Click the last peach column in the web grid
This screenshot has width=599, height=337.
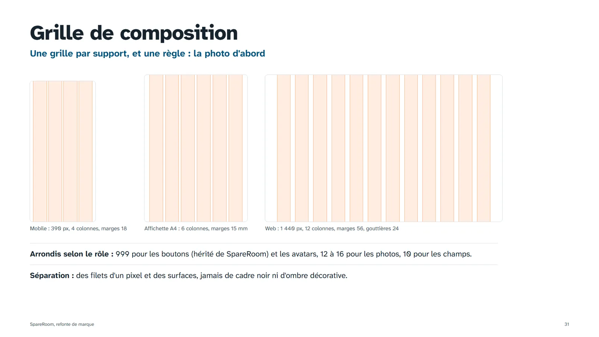484,148
